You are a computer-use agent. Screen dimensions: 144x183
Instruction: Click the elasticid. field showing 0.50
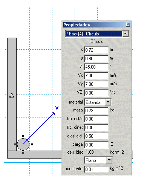[96, 136]
